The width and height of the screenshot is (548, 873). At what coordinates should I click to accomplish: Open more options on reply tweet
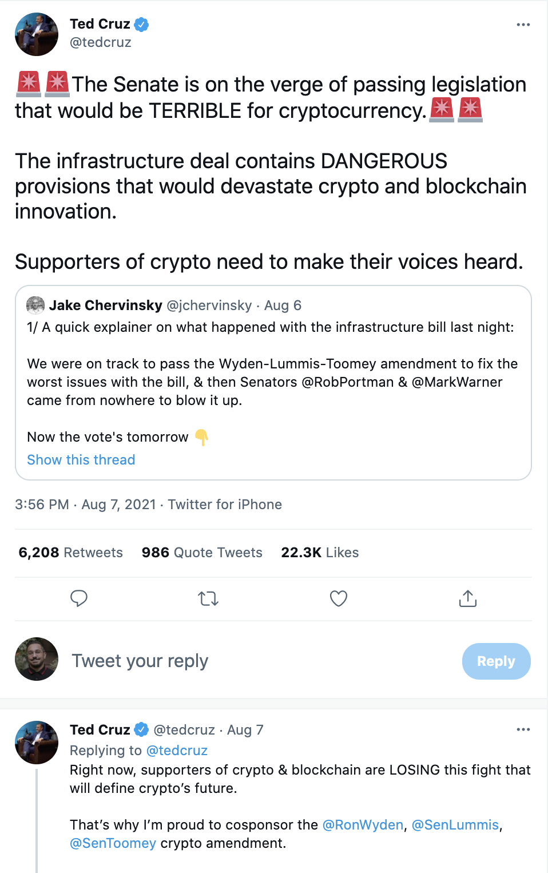[523, 729]
